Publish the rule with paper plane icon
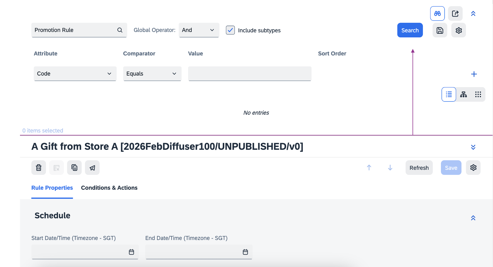This screenshot has width=493, height=267. tap(92, 168)
